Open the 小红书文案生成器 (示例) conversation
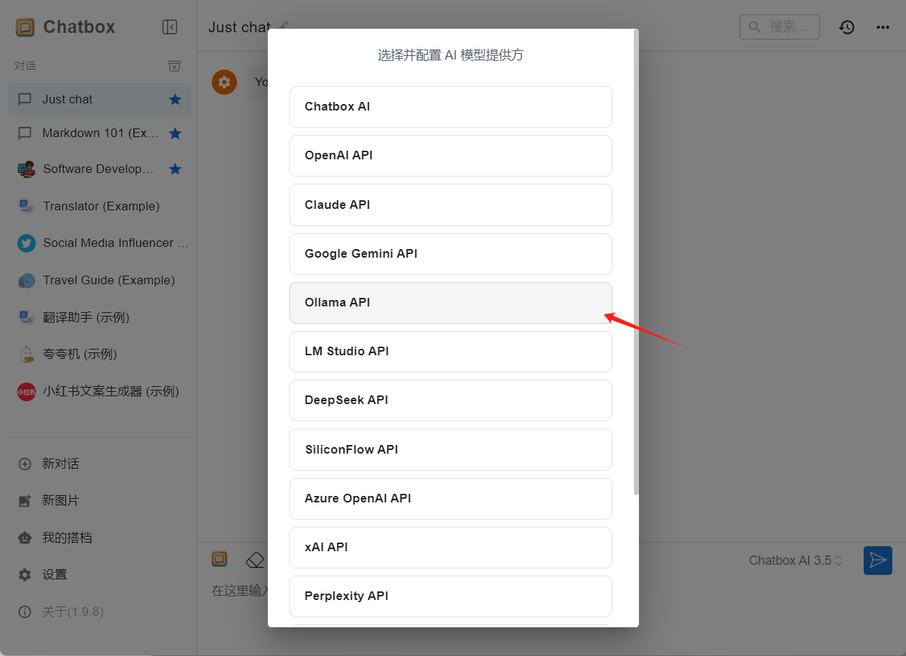906x656 pixels. coord(100,392)
